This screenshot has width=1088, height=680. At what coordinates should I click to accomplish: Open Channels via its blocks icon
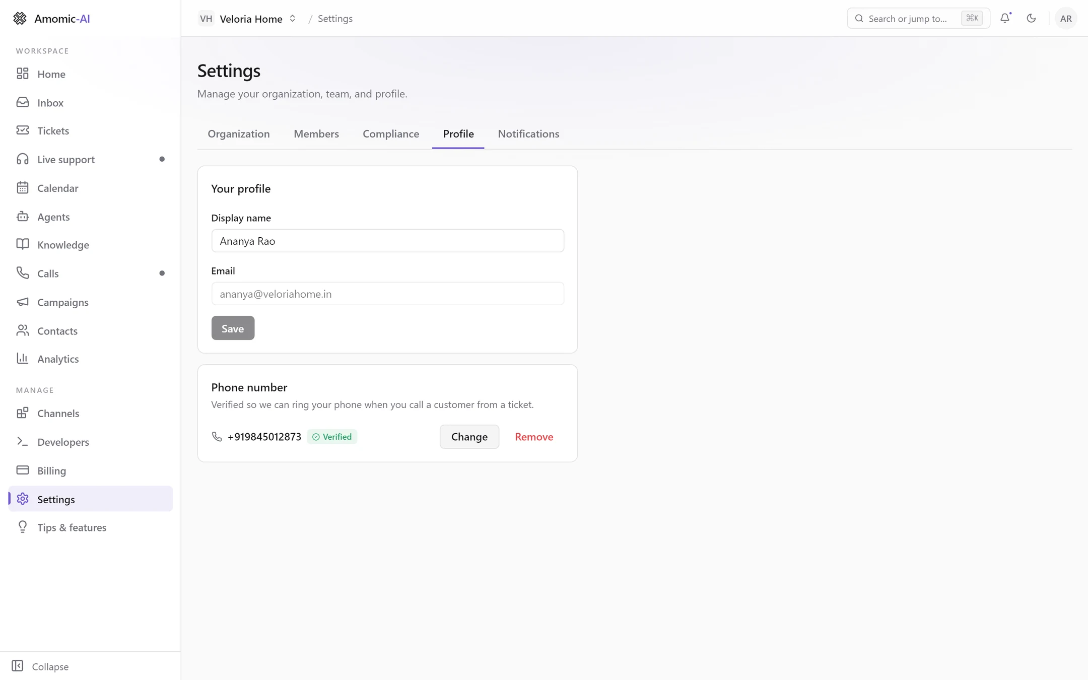tap(23, 413)
